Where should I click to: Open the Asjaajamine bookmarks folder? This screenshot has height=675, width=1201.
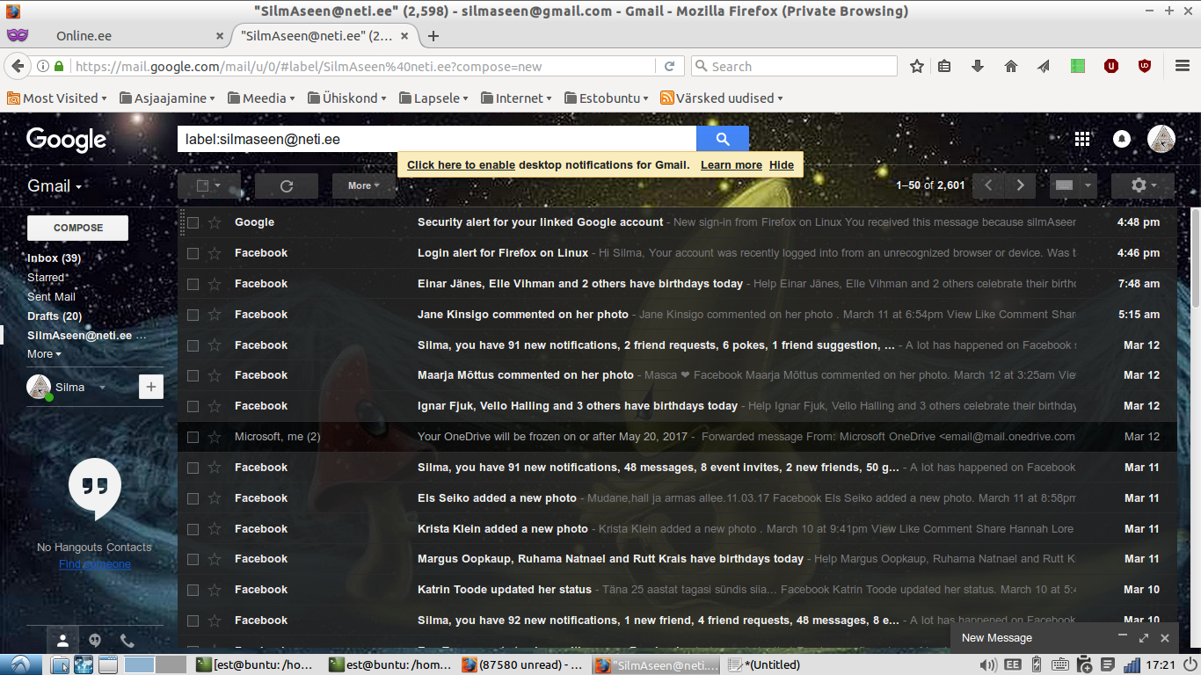pyautogui.click(x=167, y=98)
